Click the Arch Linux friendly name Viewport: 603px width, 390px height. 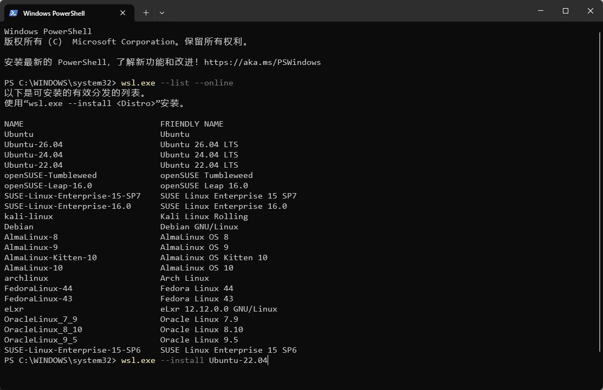(185, 278)
